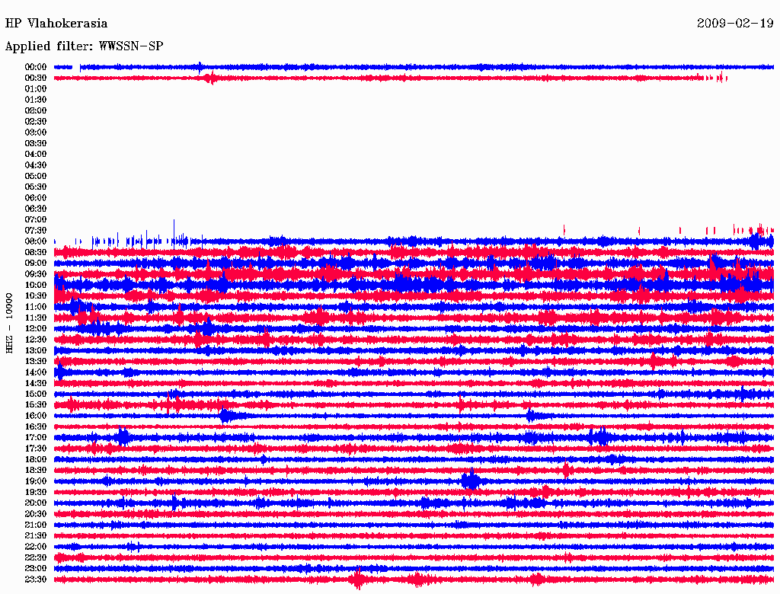Select the 18:30 time label
This screenshot has height=594, width=780.
point(35,470)
